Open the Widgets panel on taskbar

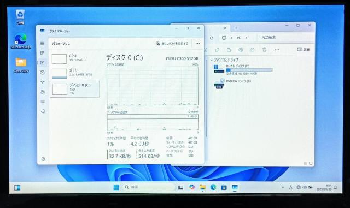(17, 188)
